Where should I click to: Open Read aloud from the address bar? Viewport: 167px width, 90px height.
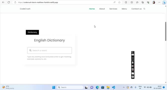pos(114,2)
